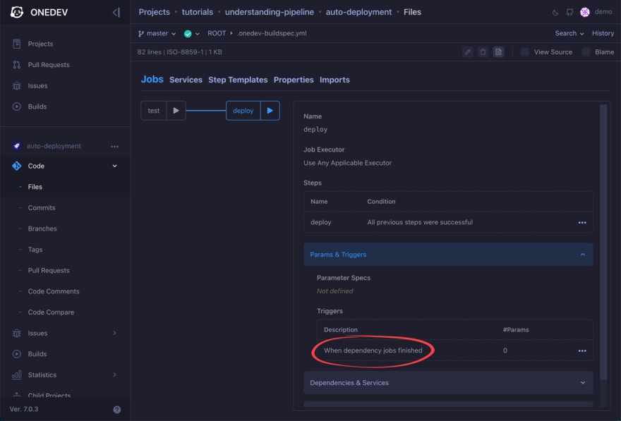
Task: Click the job detail vertical scrollbar
Action: coord(603,242)
